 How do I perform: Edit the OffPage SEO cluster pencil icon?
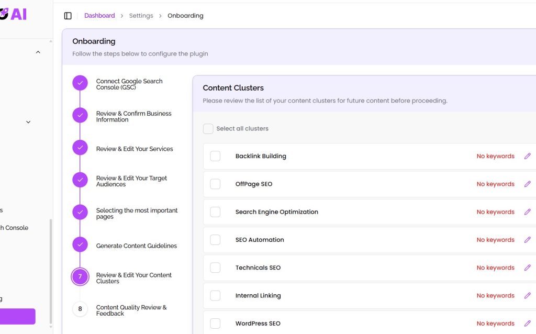[528, 184]
